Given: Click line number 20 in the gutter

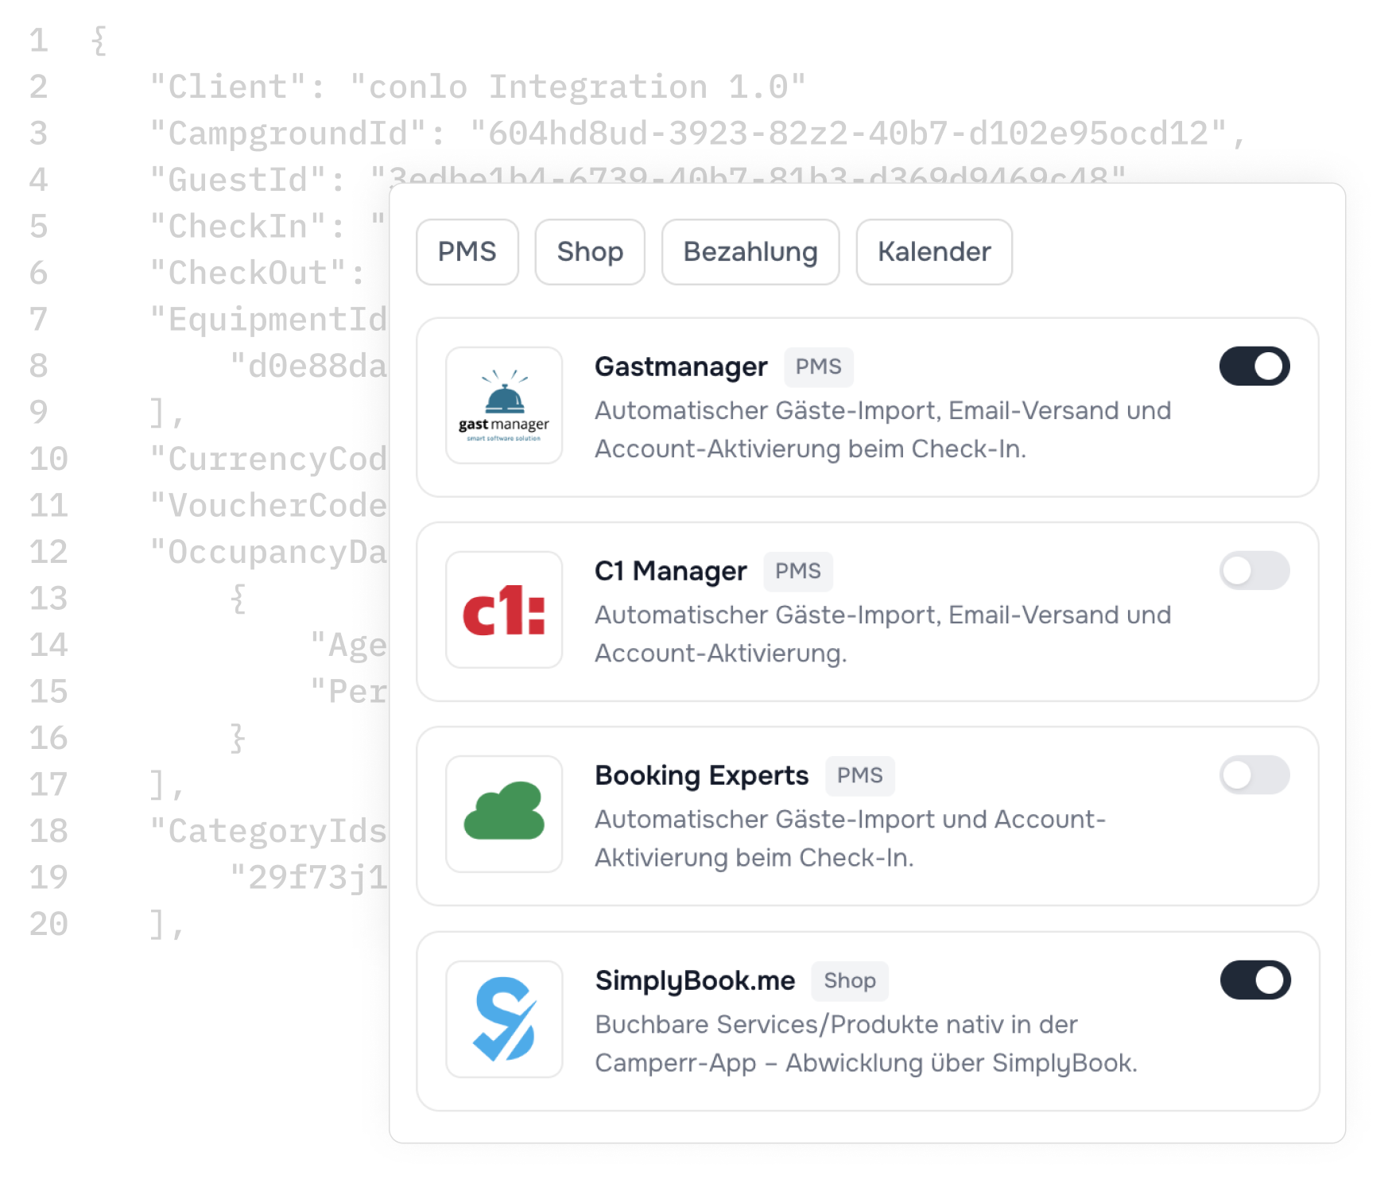Looking at the screenshot, I should coord(48,924).
